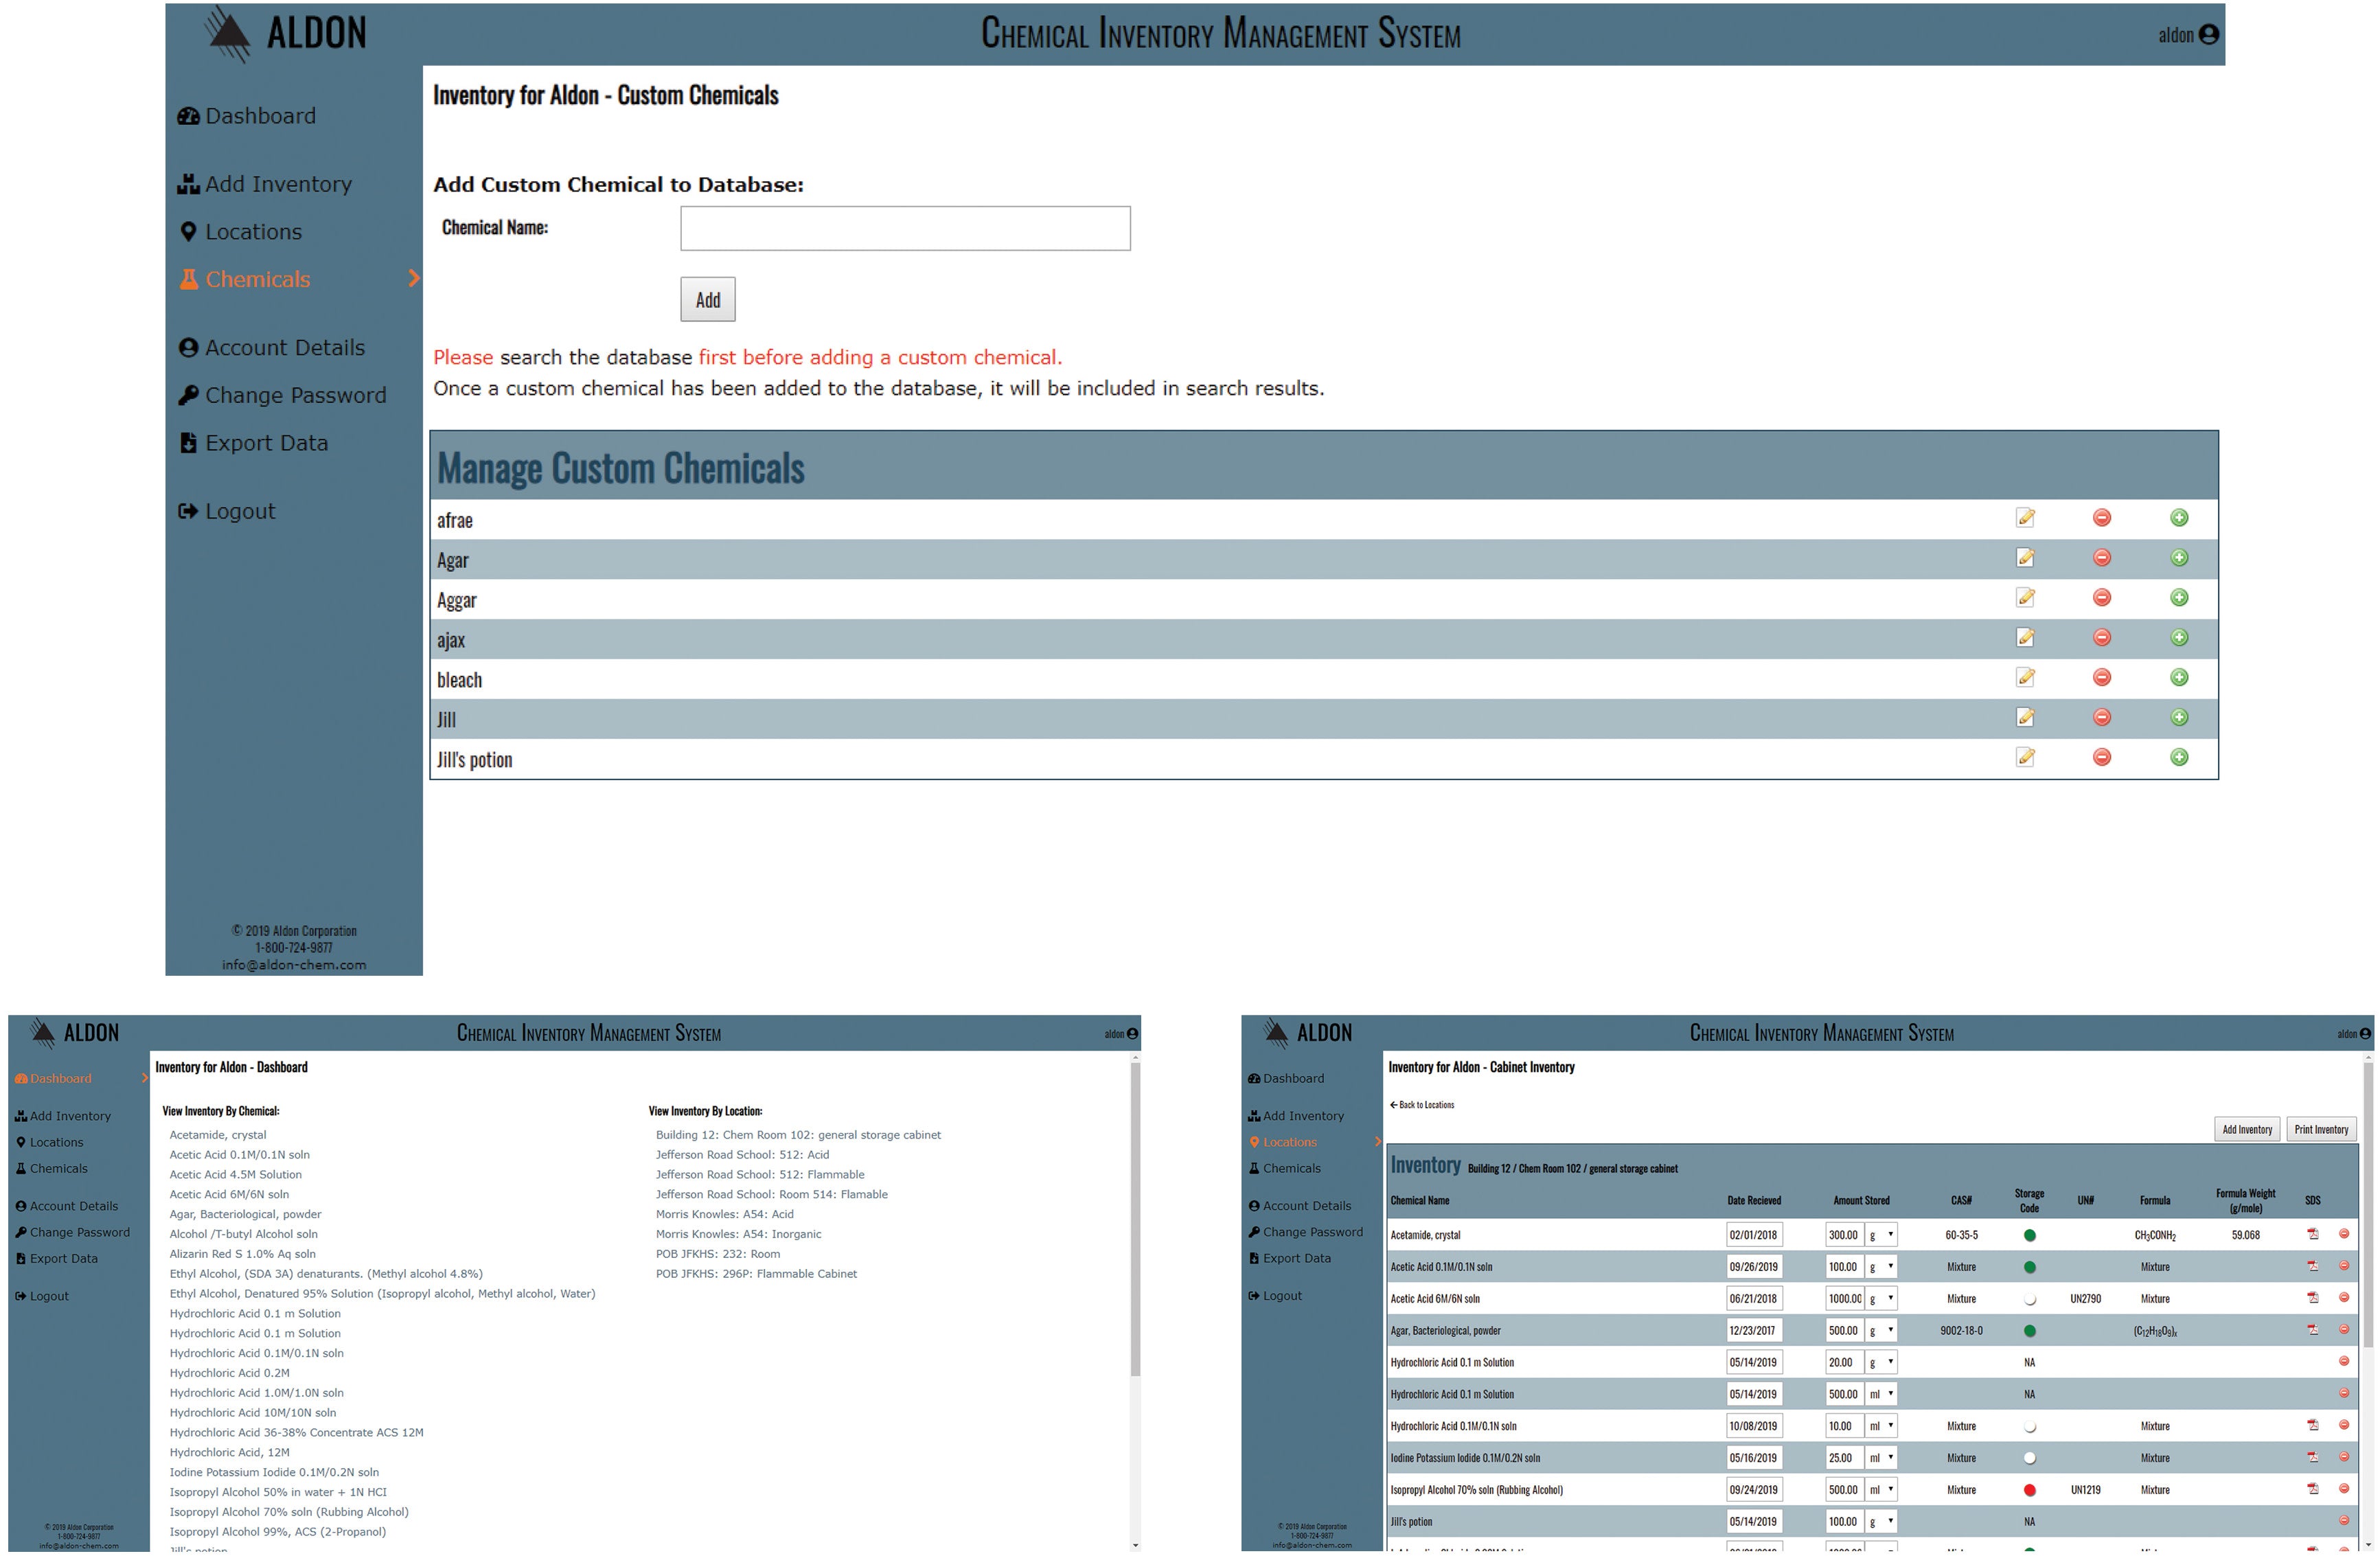This screenshot has height=1556, width=2380.
Task: Open unit dropdown for Isopropyl Alcohol 70% soln
Action: (1881, 1490)
